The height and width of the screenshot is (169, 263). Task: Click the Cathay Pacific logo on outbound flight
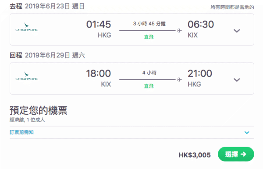coord(26,27)
